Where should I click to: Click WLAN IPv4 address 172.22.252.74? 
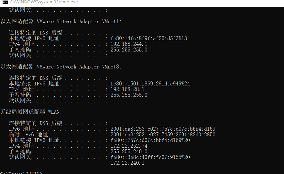(x=129, y=146)
